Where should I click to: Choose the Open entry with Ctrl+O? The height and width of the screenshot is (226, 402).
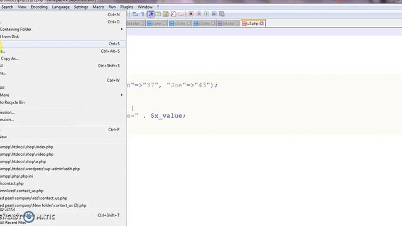62,22
